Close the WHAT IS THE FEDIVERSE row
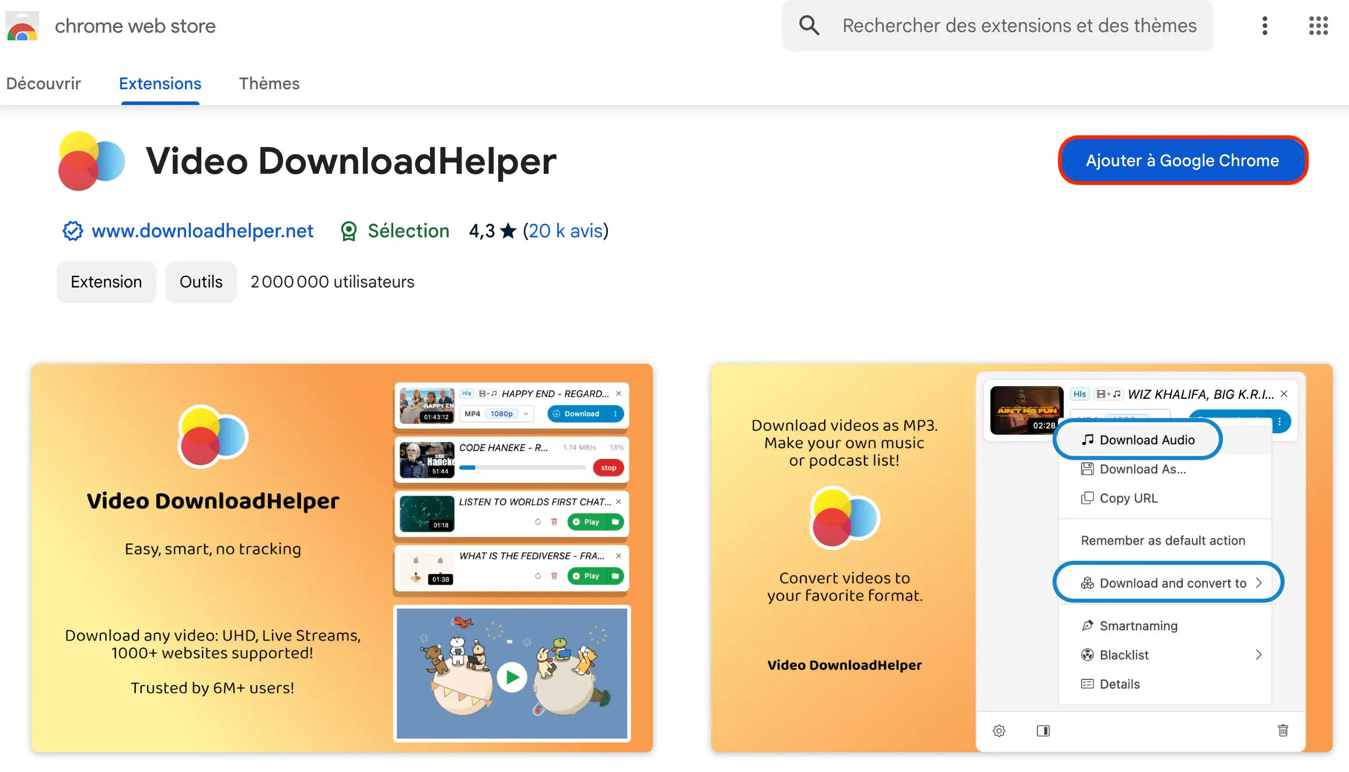The height and width of the screenshot is (772, 1349). 618,556
